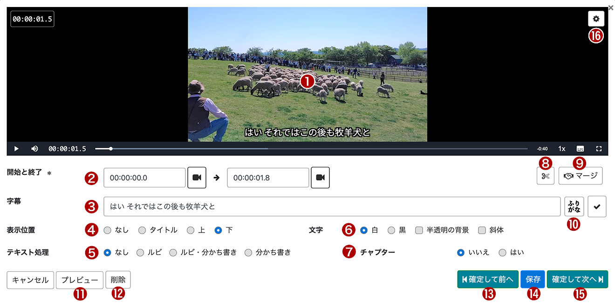Merge subtitles with the マージ handshake button
The image size is (615, 303).
[581, 176]
